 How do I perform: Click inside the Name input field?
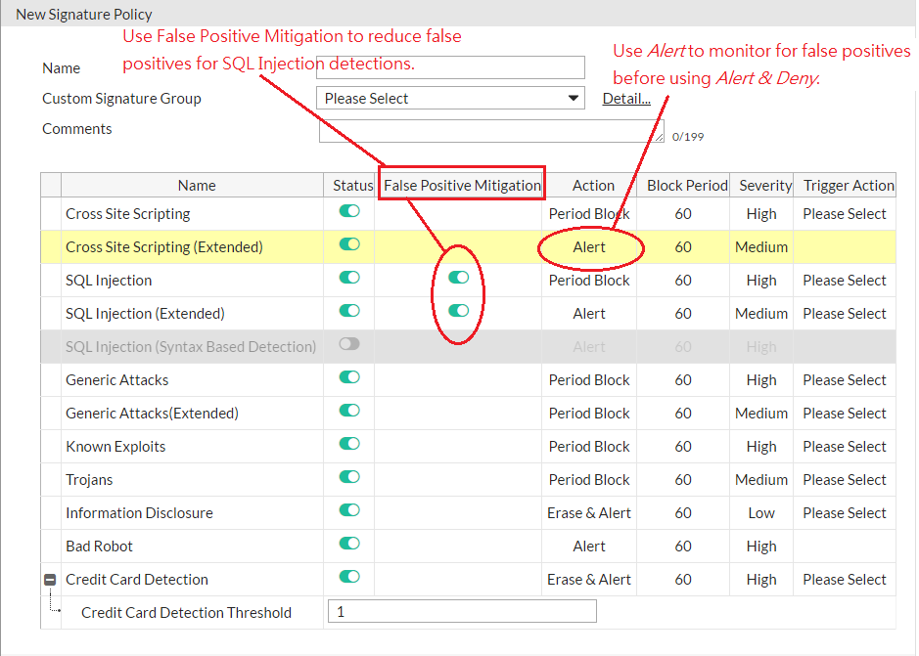pyautogui.click(x=449, y=67)
